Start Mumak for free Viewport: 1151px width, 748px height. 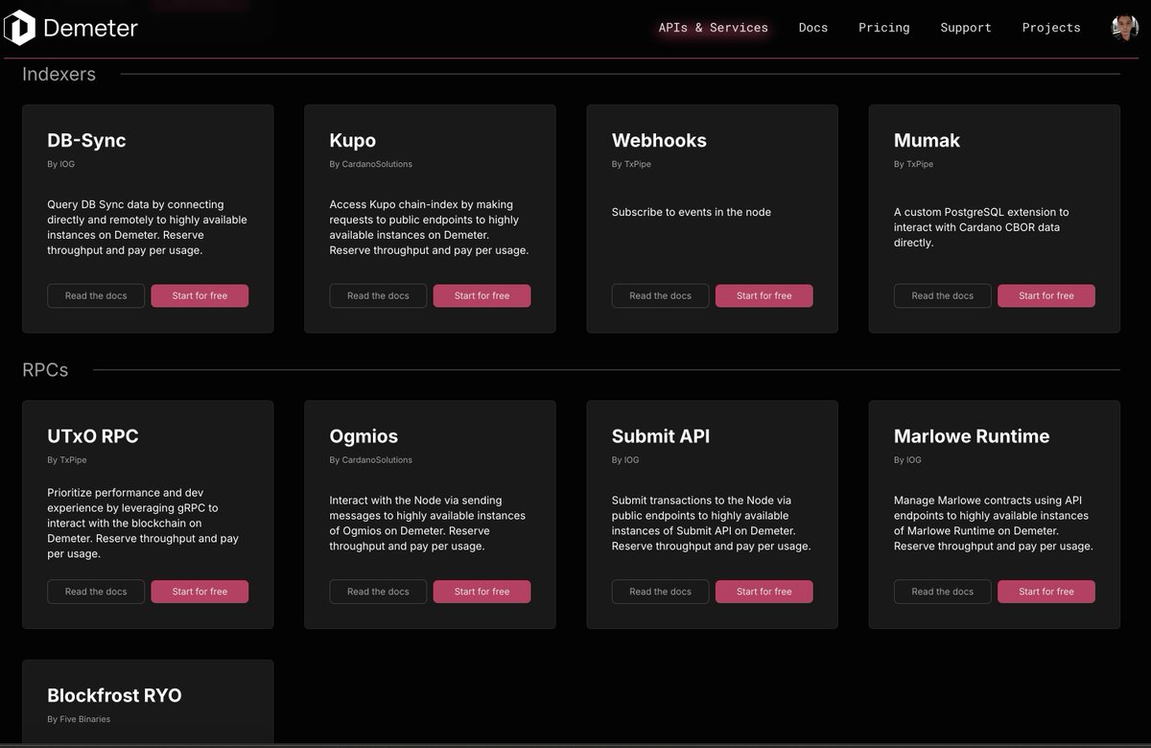pos(1045,295)
